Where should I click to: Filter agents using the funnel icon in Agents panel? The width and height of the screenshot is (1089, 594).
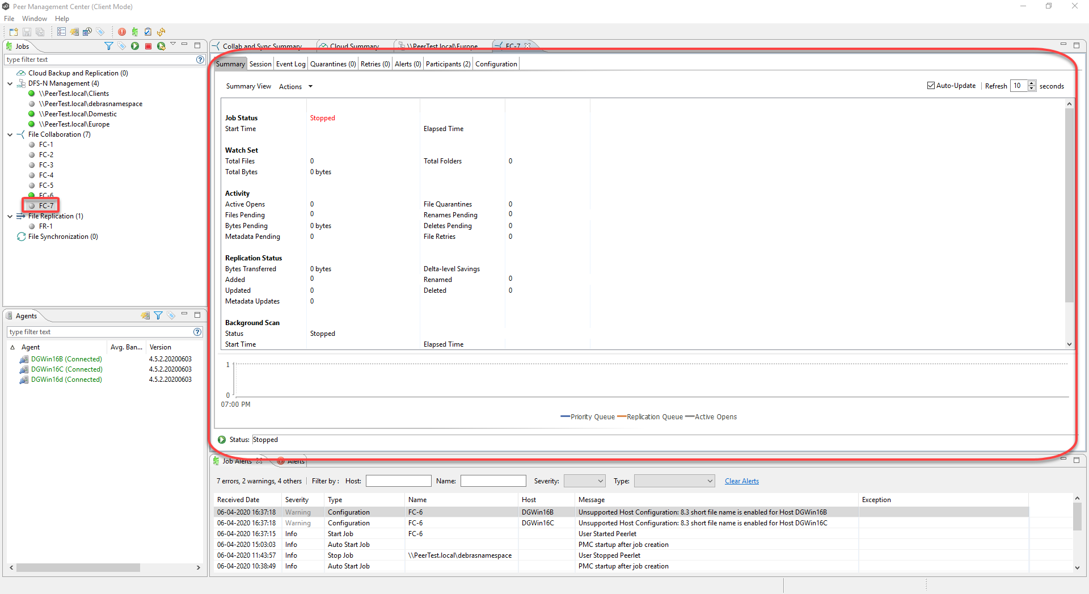(158, 315)
